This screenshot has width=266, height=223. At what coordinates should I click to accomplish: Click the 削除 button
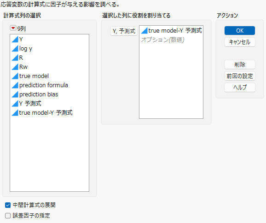[240, 64]
